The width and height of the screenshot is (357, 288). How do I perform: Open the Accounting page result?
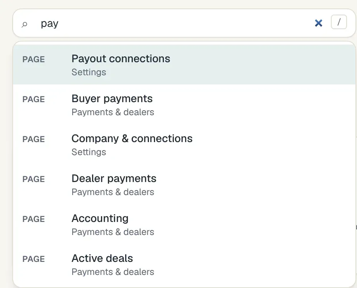point(184,225)
